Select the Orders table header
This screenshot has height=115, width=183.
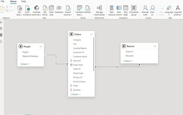point(81,34)
